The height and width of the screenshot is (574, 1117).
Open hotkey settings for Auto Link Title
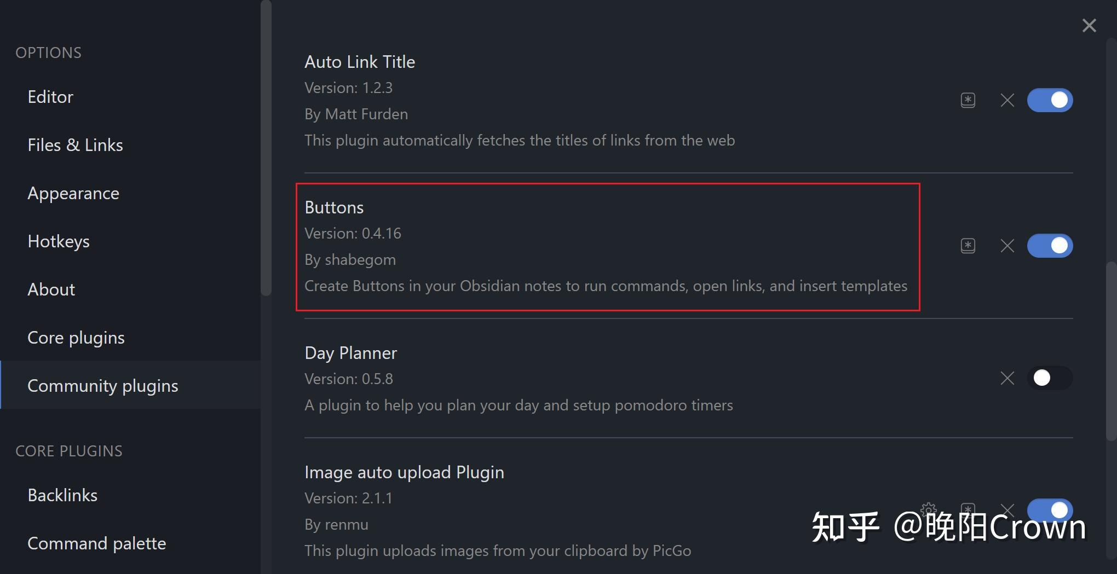pos(968,100)
